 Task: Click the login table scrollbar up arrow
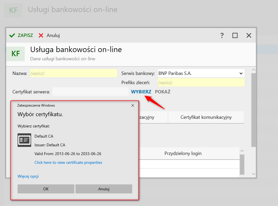pos(242,151)
